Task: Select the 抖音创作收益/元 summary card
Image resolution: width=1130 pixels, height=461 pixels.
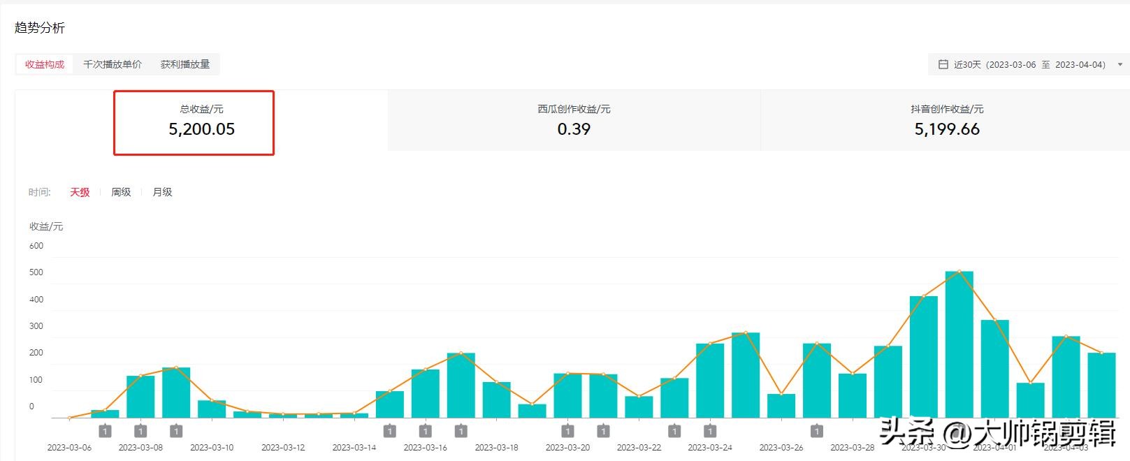Action: pos(947,120)
